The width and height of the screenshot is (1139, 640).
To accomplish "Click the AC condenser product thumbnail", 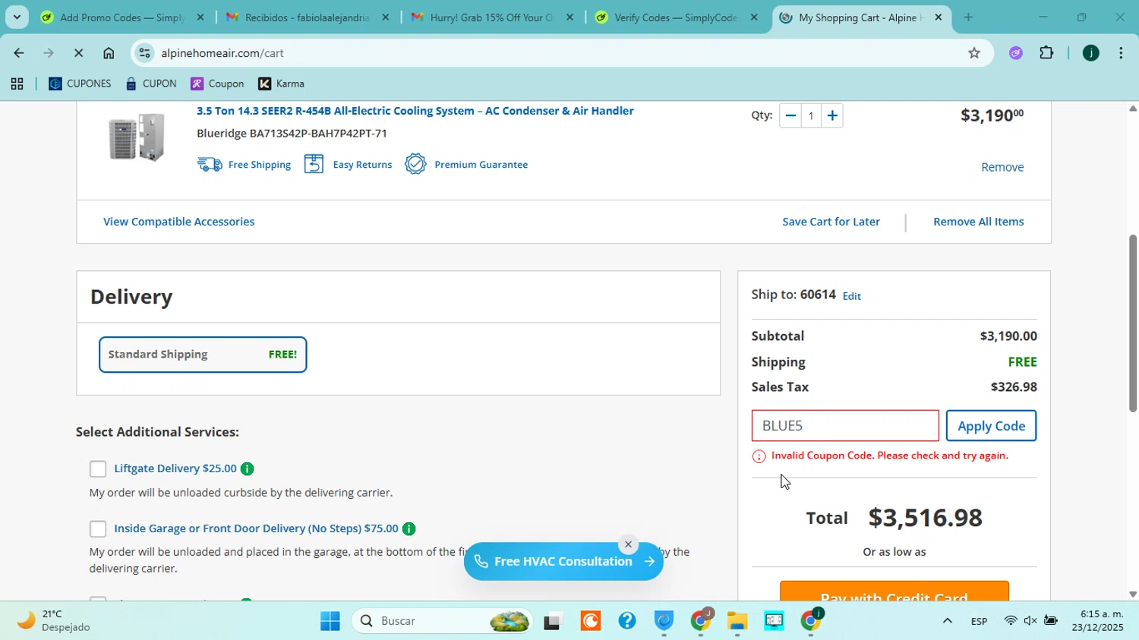I will (137, 137).
